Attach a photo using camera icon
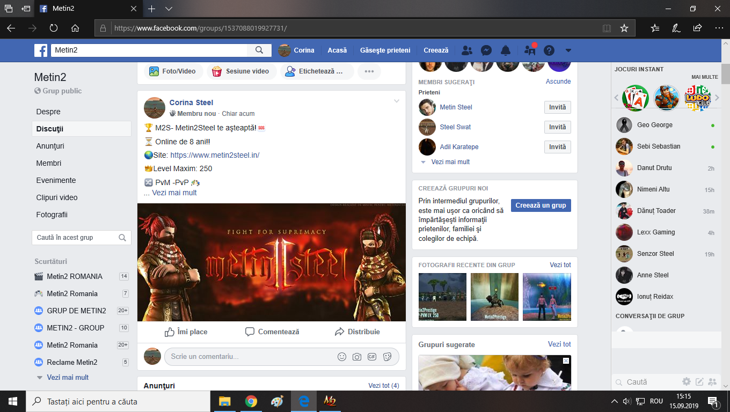This screenshot has width=730, height=412. tap(357, 357)
